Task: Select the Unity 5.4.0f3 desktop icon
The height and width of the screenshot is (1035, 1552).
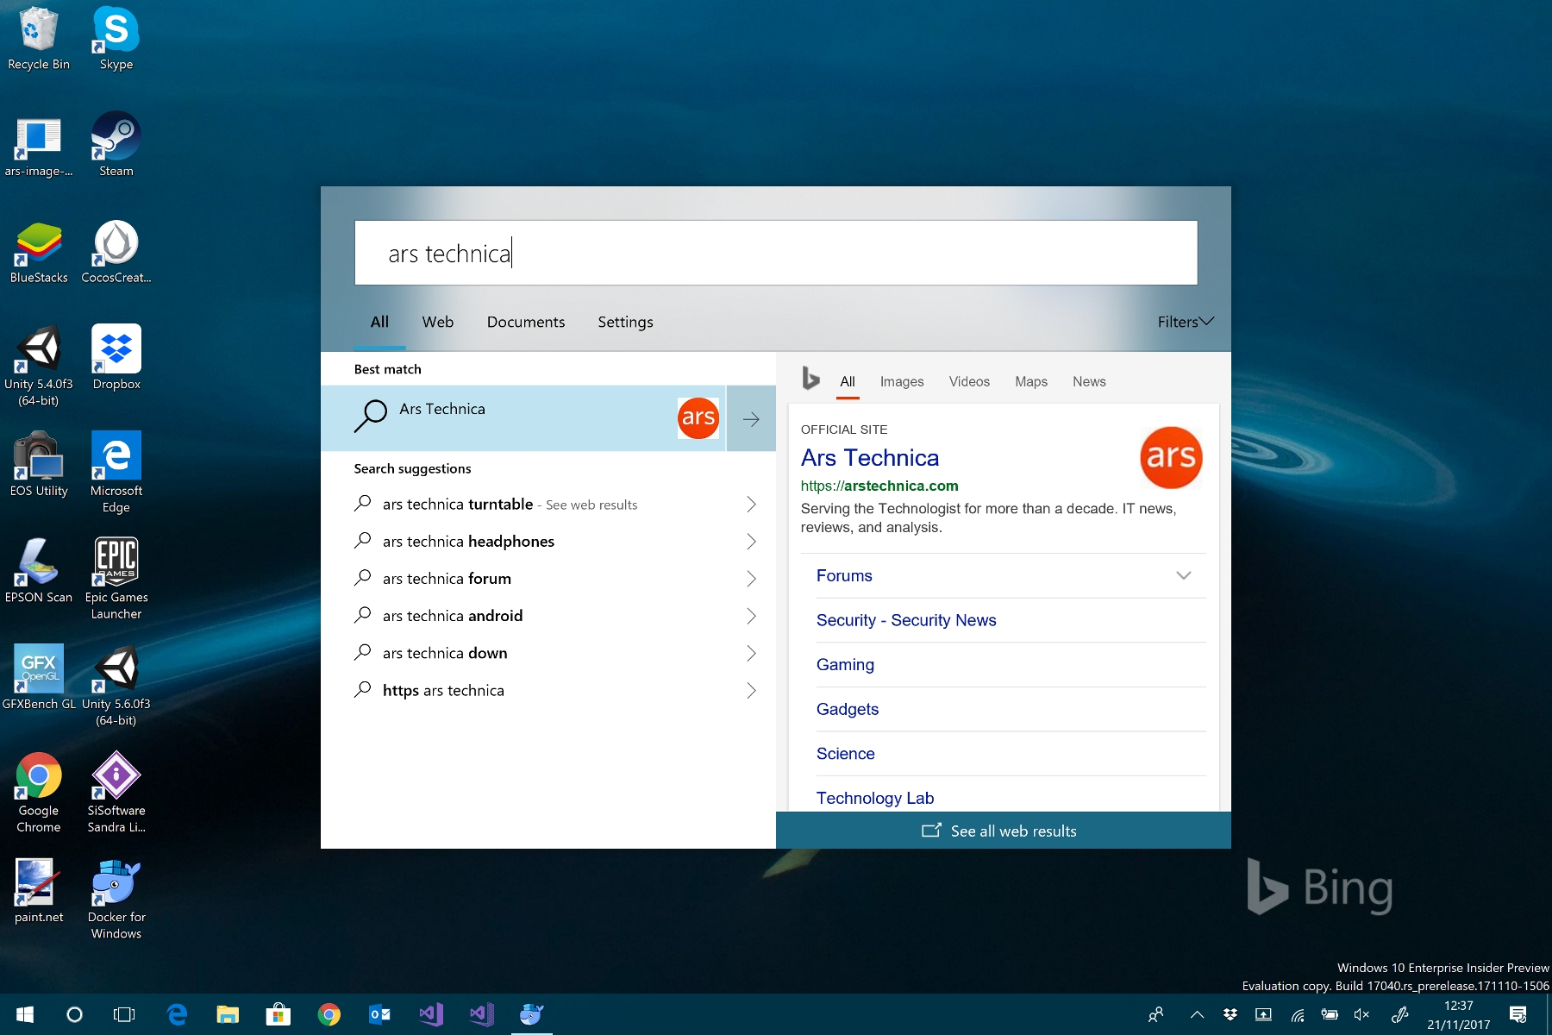Action: coord(38,367)
